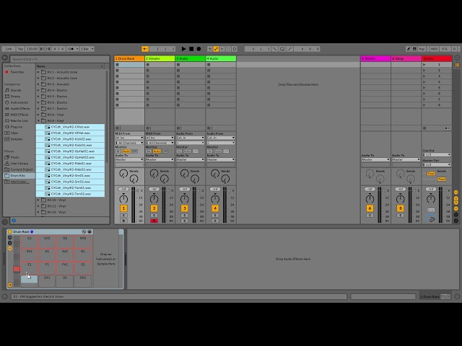
Task: Open the Samples category in browser
Action: [17, 139]
